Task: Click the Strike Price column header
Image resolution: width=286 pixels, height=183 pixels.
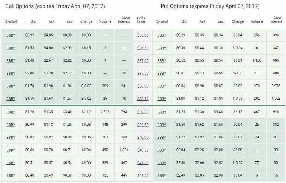Action: click(141, 19)
